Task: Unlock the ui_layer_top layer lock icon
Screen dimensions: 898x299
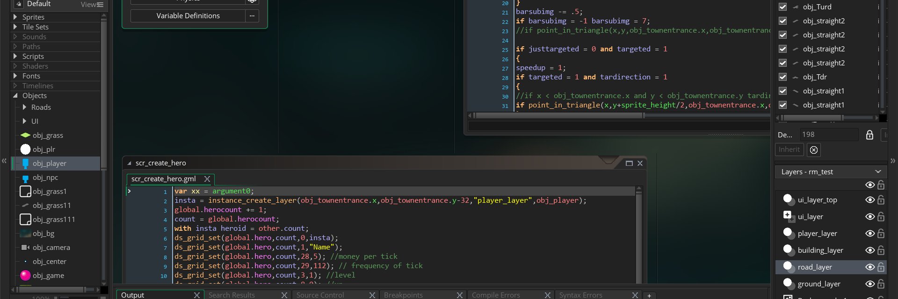Action: pos(881,199)
